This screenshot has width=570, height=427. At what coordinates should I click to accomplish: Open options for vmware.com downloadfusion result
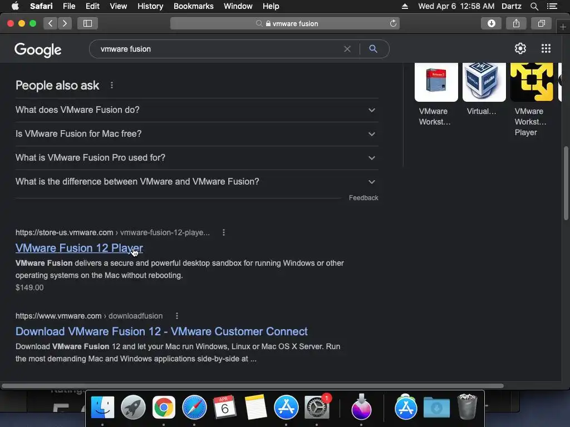177,316
